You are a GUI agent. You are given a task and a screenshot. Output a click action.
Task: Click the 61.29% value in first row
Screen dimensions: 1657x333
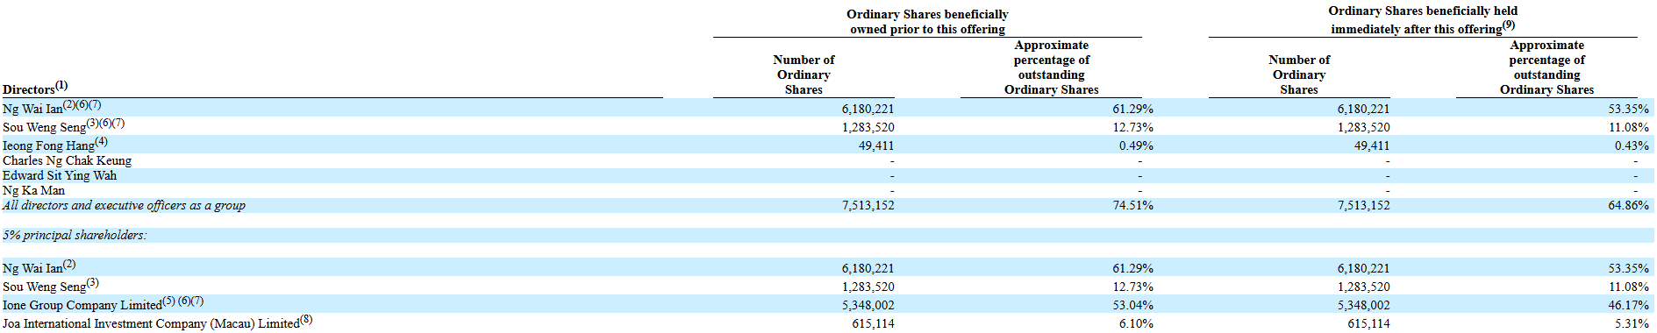tap(1133, 109)
